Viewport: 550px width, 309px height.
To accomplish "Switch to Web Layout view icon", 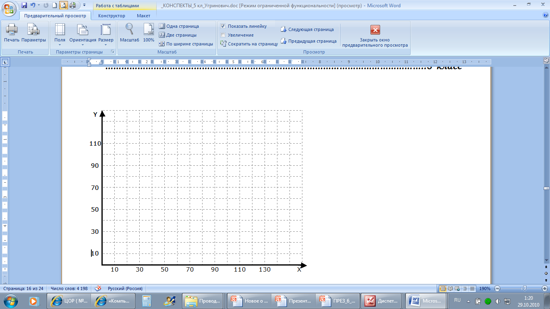I will point(458,288).
